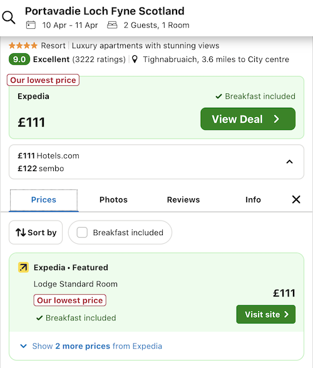Image resolution: width=313 pixels, height=368 pixels.
Task: Click the four-star rating stars
Action: point(23,45)
